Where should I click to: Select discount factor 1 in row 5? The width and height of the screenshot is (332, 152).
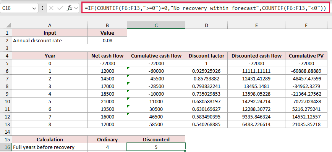206,63
